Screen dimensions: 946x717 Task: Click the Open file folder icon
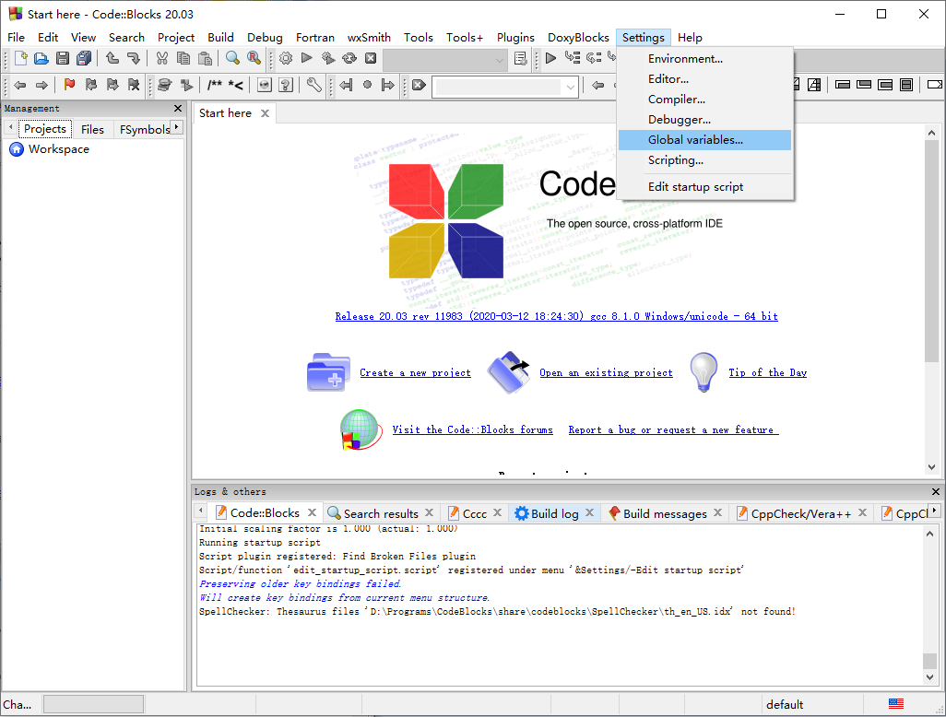pyautogui.click(x=41, y=58)
